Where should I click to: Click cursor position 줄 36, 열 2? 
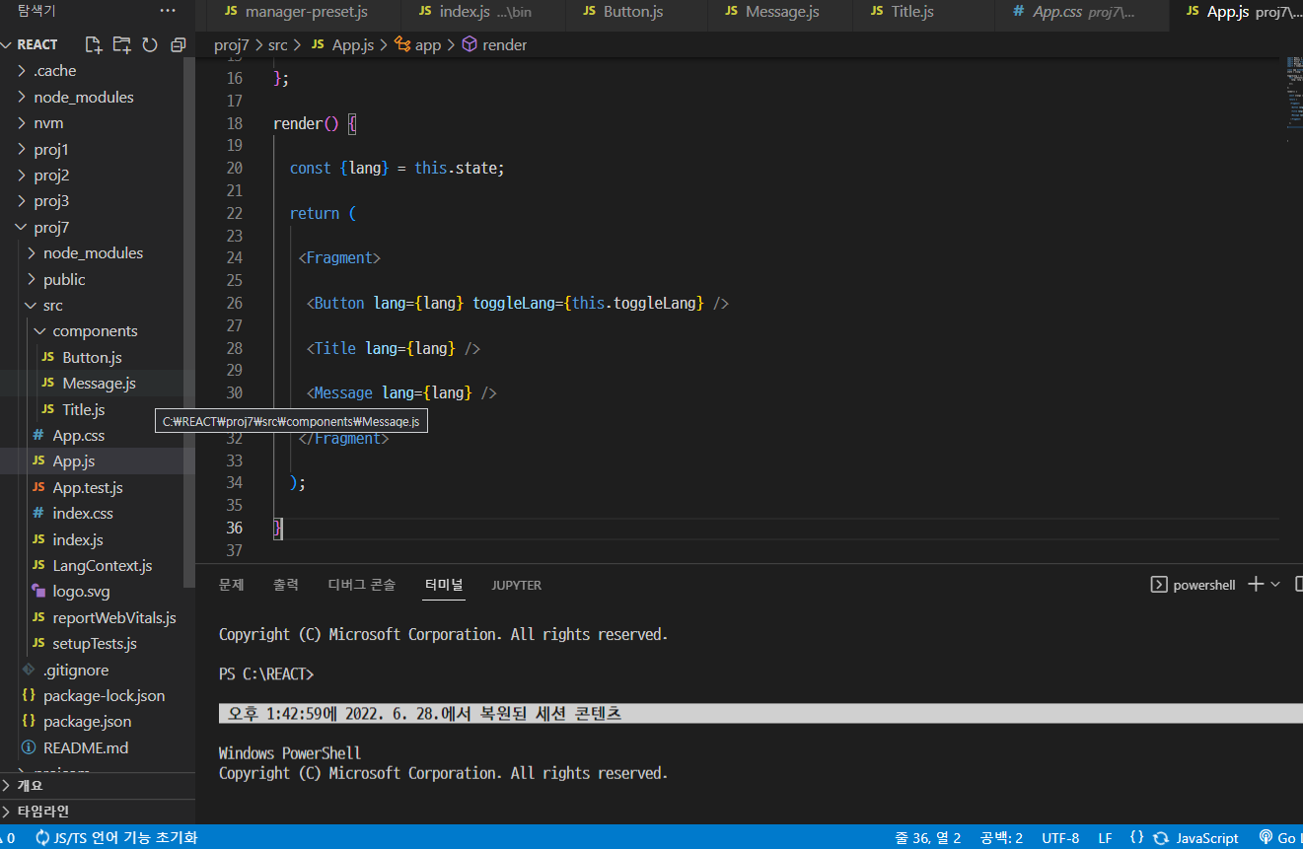[x=927, y=838]
